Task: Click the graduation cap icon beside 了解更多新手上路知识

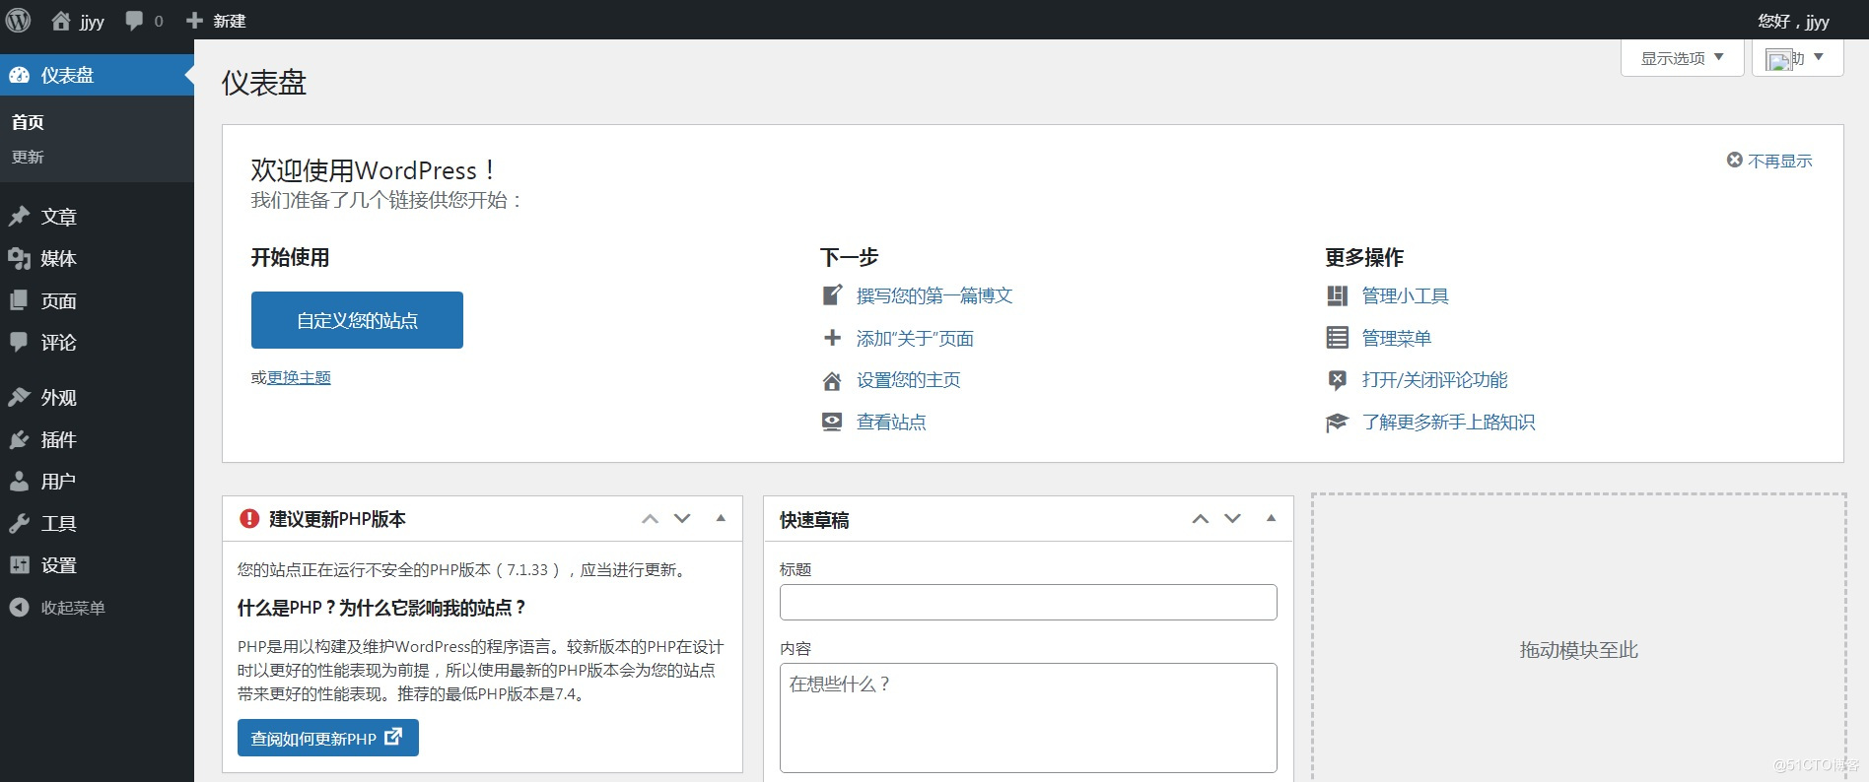Action: (x=1337, y=423)
